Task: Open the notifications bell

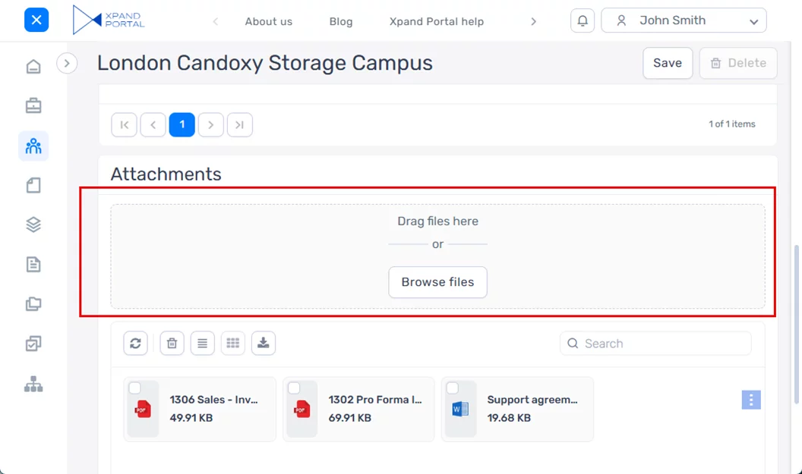Action: coord(583,21)
